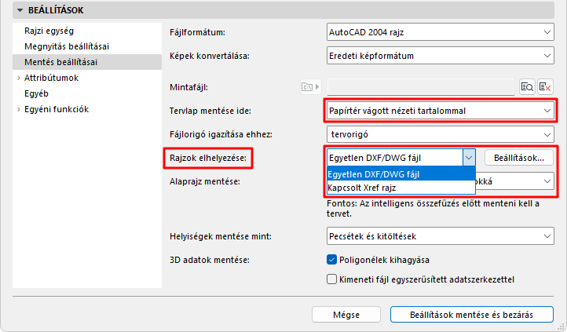Viewport: 567px width, 332px height.
Task: Expand the Egyéni funkciók tree item
Action: click(x=18, y=109)
